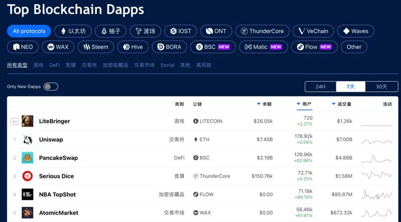Viewport: 401px width, 222px height.
Task: Click the Uniswap unicorn icon
Action: tap(28, 140)
